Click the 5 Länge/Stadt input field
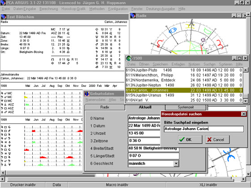The height and width of the screenshot is (188, 251). [153, 156]
